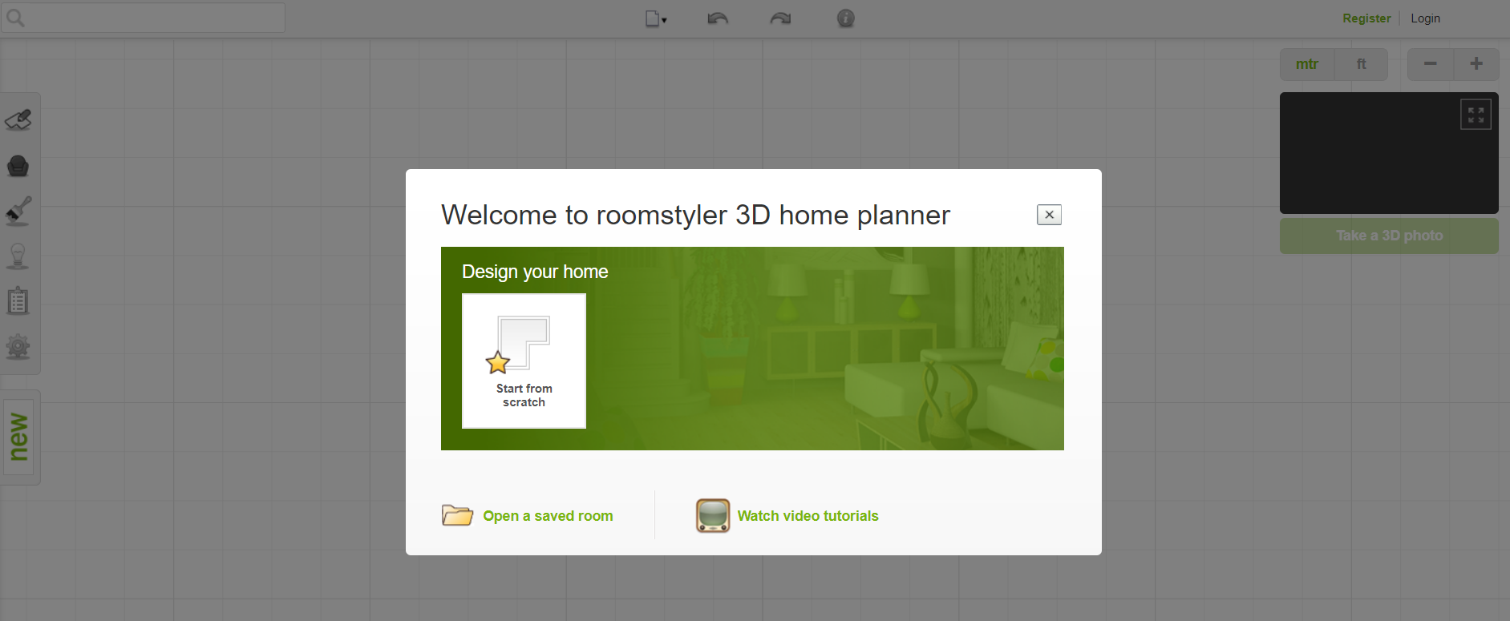Open the clipboard item list icon

(18, 301)
